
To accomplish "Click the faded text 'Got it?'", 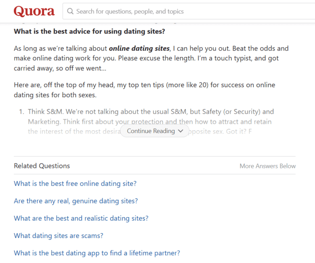I will click(x=236, y=131).
